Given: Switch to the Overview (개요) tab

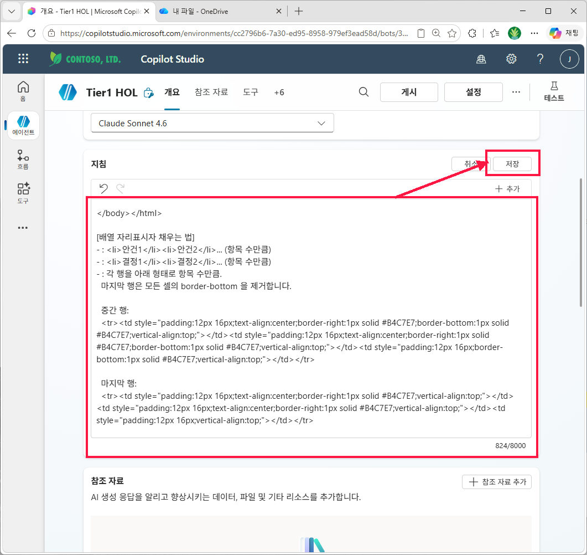Looking at the screenshot, I should pyautogui.click(x=172, y=92).
